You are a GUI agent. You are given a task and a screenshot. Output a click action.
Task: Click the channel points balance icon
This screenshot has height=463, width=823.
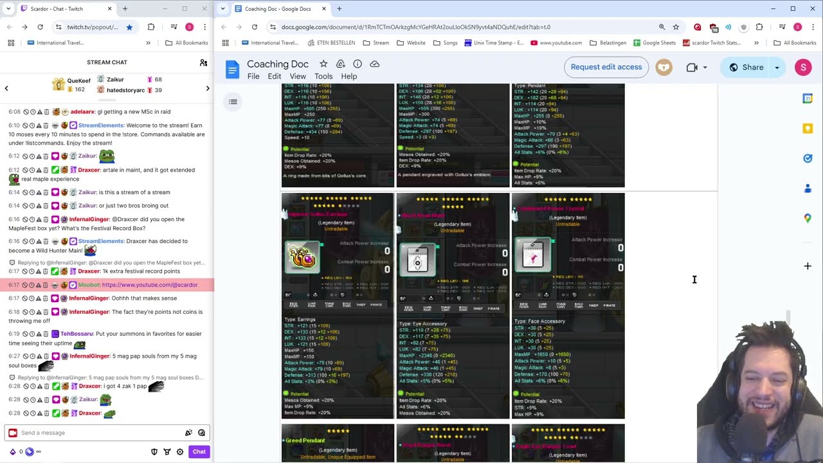coord(29,451)
